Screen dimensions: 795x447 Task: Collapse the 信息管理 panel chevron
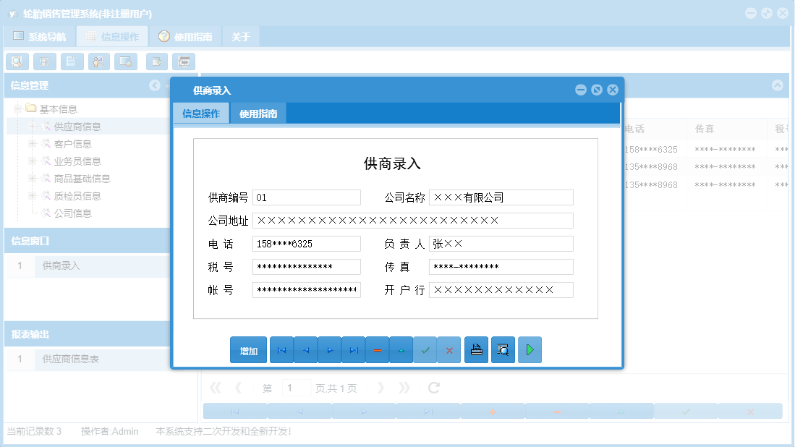tap(154, 85)
